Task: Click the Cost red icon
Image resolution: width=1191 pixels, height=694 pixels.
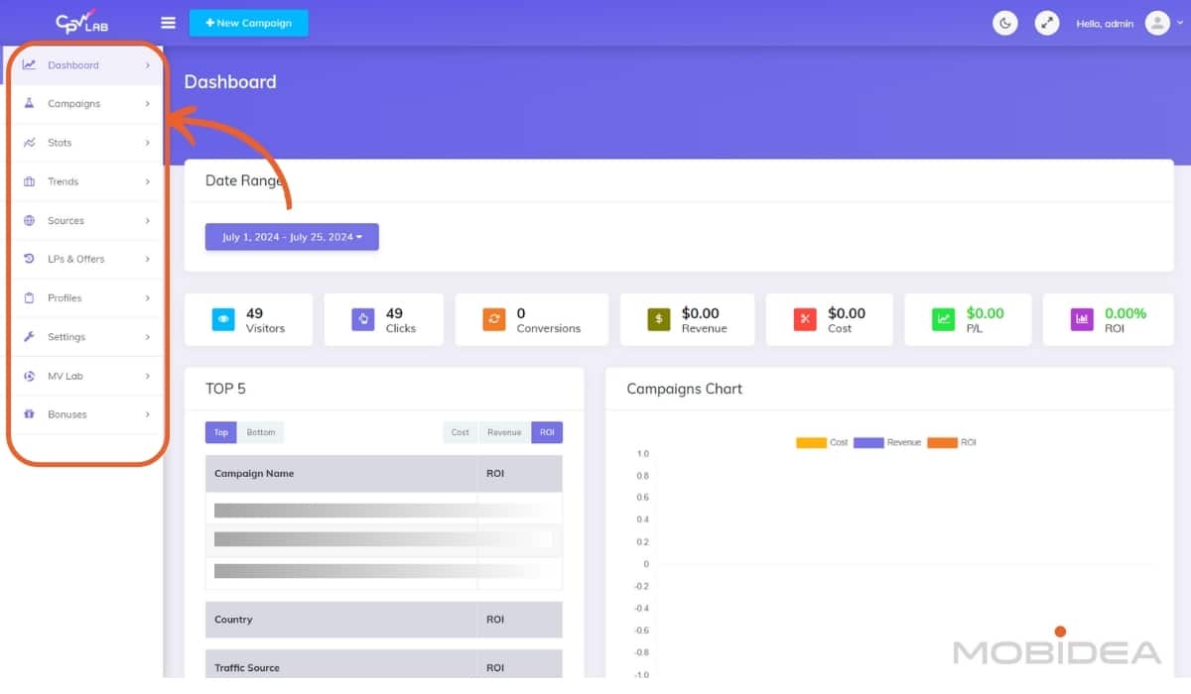Action: 805,319
